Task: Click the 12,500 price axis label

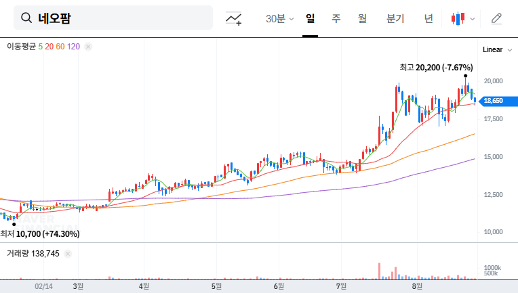Action: click(493, 195)
